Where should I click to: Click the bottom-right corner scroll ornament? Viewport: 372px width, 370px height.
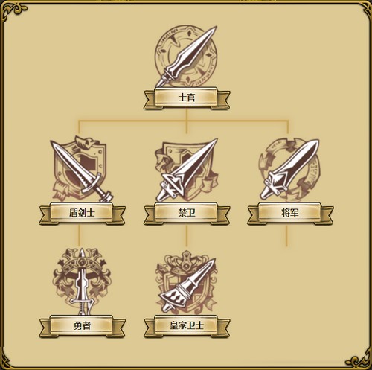click(359, 360)
